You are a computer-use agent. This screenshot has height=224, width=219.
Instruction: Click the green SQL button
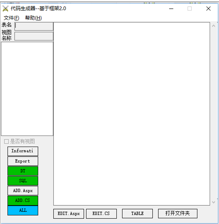click(x=23, y=181)
